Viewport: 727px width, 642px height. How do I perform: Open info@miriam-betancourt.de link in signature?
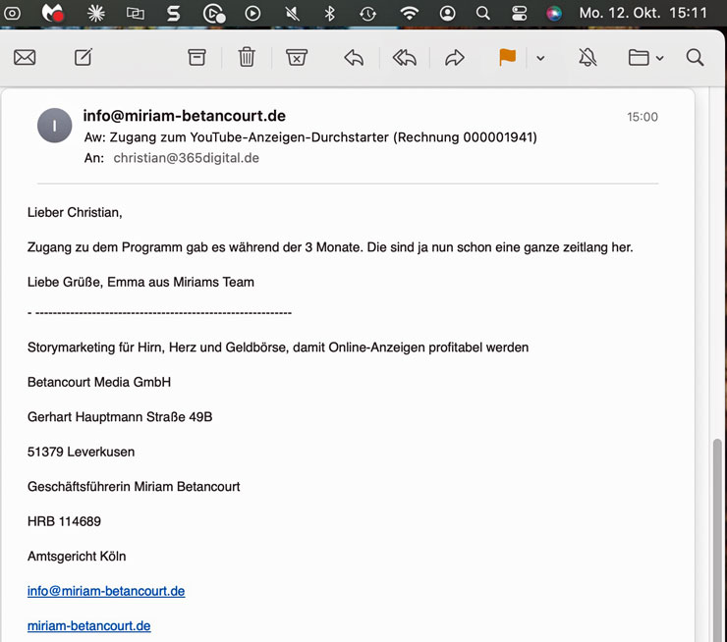click(x=106, y=591)
